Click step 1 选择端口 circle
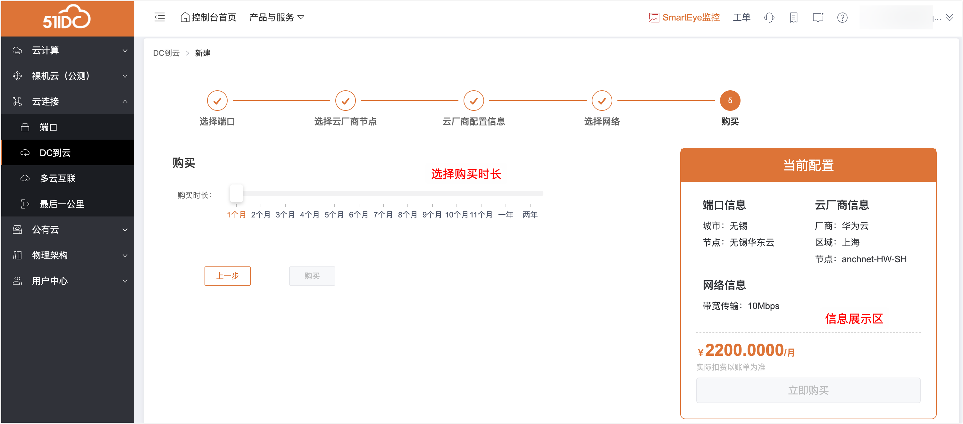Image resolution: width=963 pixels, height=424 pixels. (x=217, y=101)
